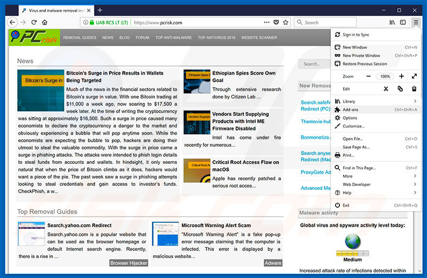Open FORUM nav item
Screen dimensions: 427x278
point(143,38)
